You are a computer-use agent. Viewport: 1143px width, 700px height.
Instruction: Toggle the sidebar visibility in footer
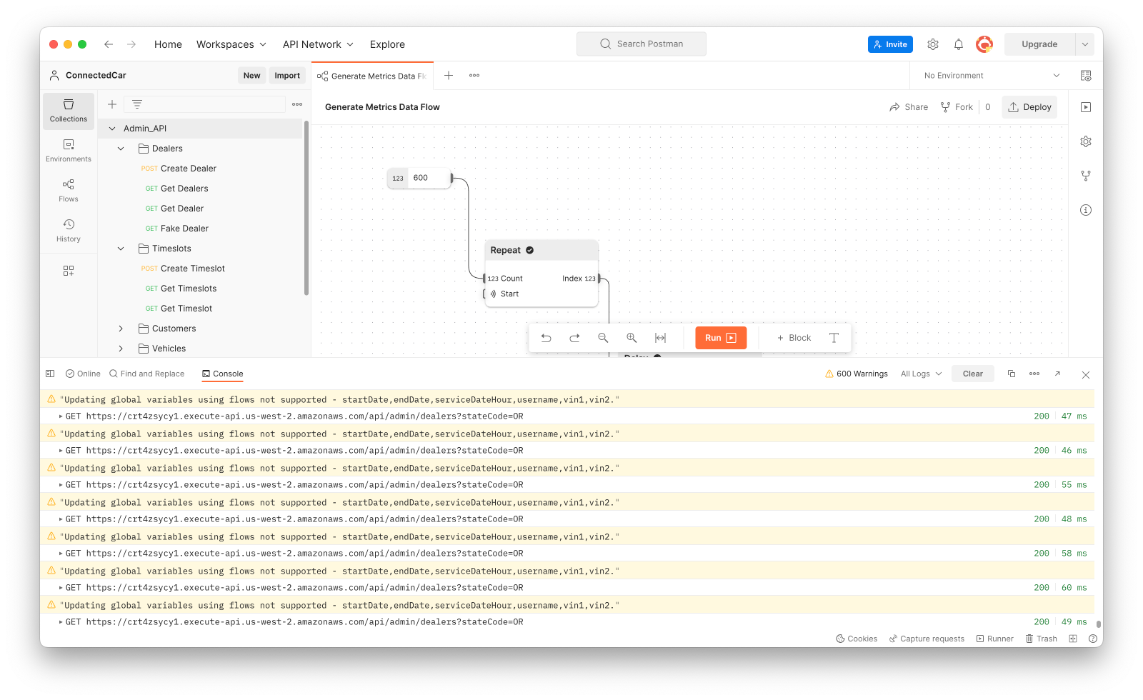coord(50,374)
